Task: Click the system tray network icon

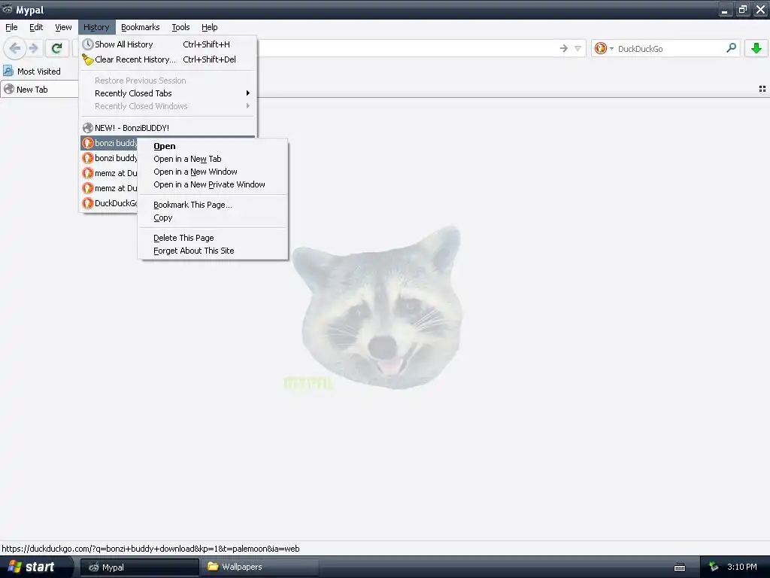Action: coord(714,567)
